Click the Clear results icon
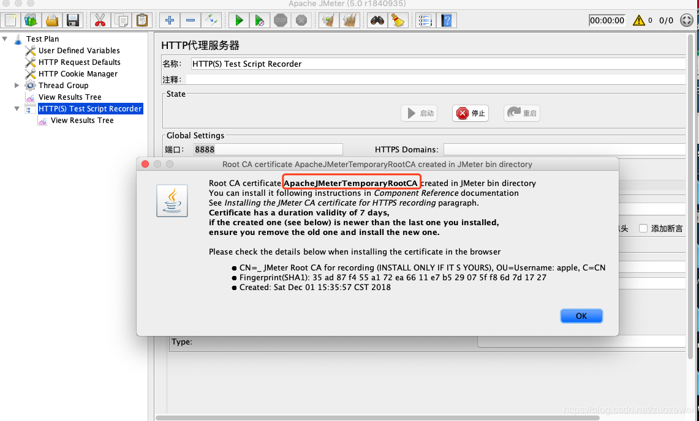This screenshot has height=421, width=699. (329, 20)
